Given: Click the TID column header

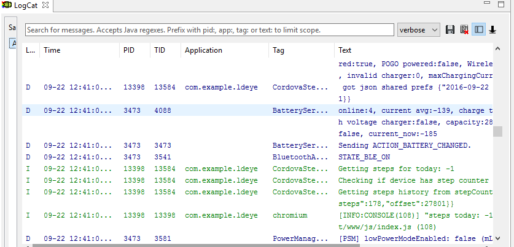Looking at the screenshot, I should [x=166, y=50].
